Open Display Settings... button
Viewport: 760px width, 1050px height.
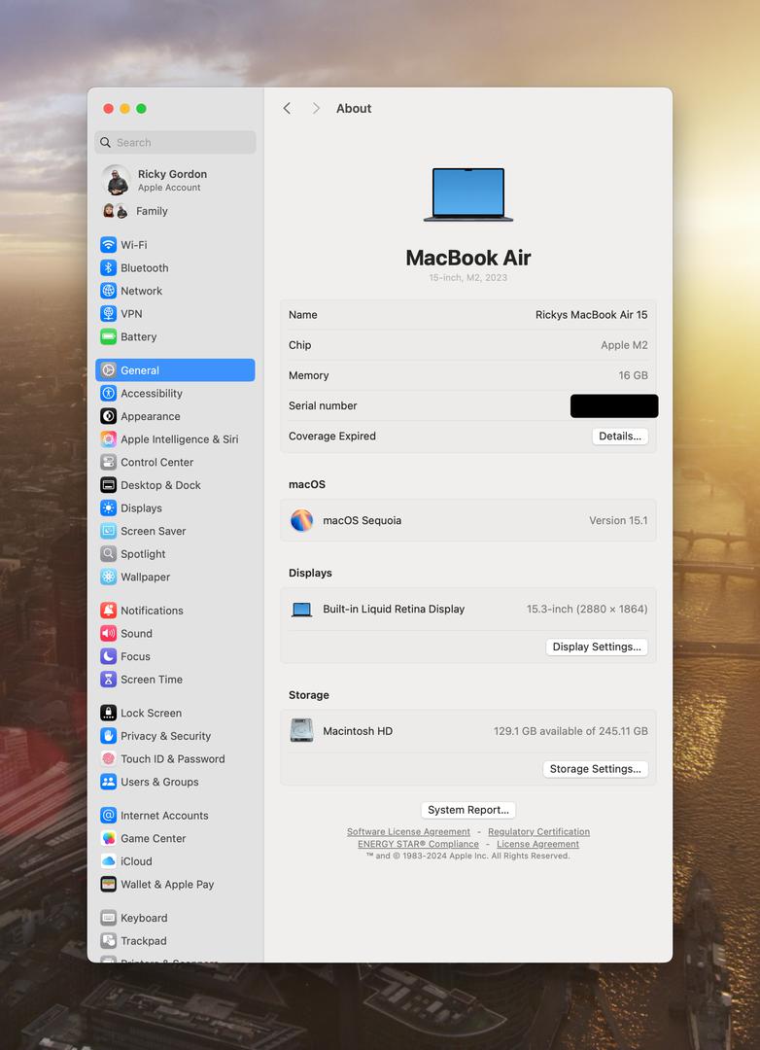[x=597, y=647]
